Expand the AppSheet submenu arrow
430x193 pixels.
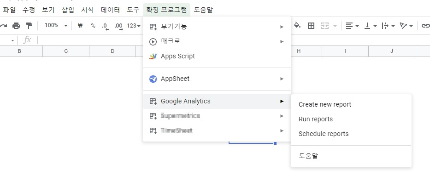282,79
